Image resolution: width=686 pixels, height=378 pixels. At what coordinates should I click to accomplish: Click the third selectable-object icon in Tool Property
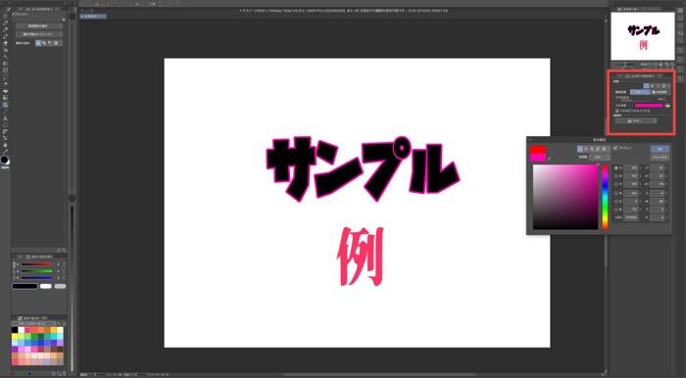point(49,43)
